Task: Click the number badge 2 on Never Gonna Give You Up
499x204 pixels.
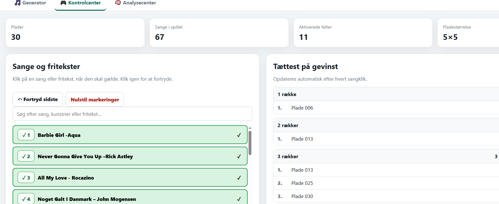Action: pos(26,156)
